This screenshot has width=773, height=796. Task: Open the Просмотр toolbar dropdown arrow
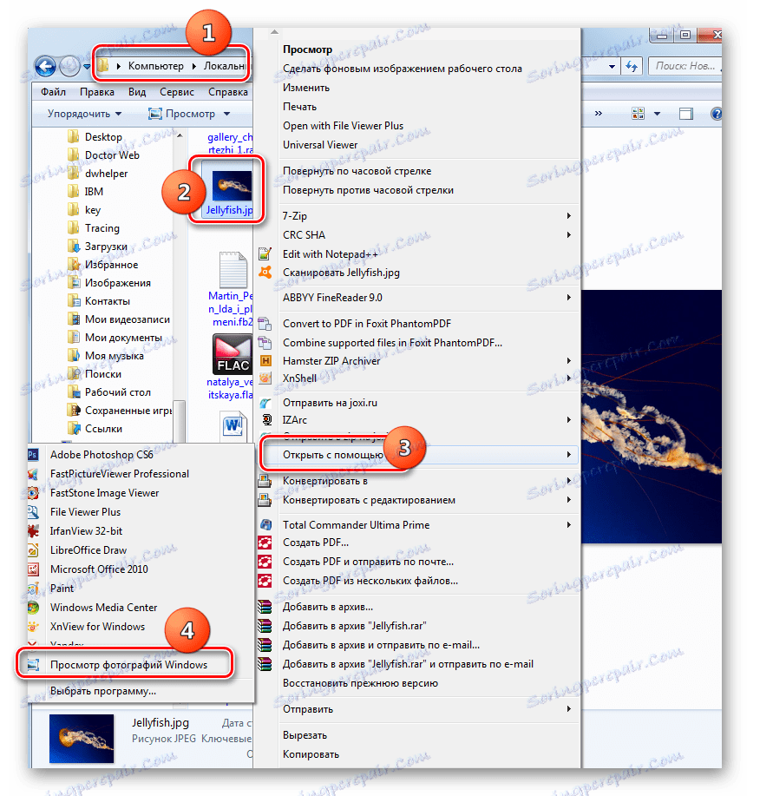tap(226, 114)
